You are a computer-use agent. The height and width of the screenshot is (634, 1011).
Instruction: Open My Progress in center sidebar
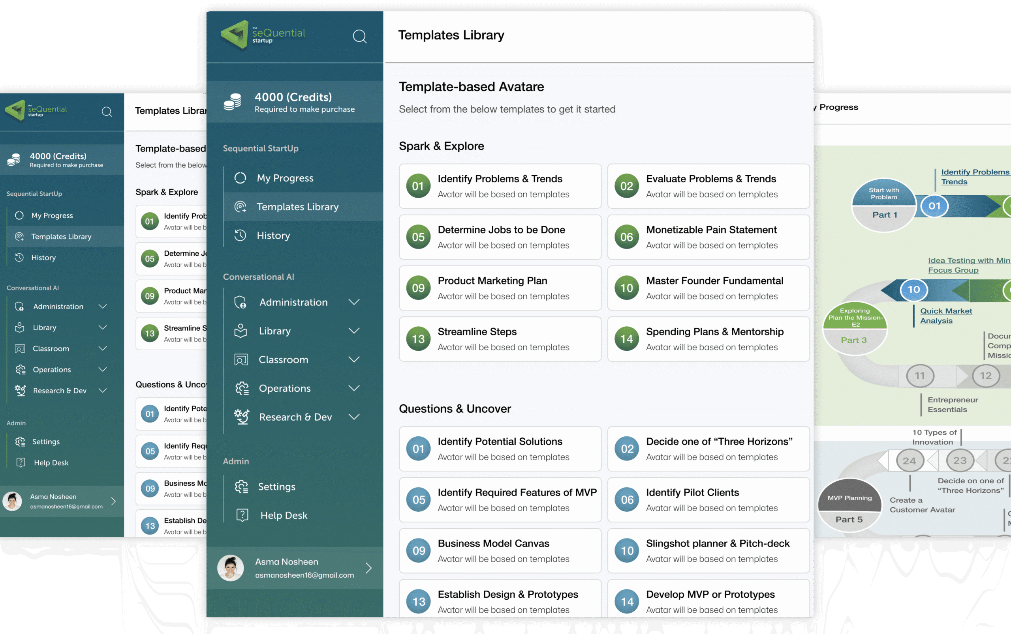click(285, 178)
